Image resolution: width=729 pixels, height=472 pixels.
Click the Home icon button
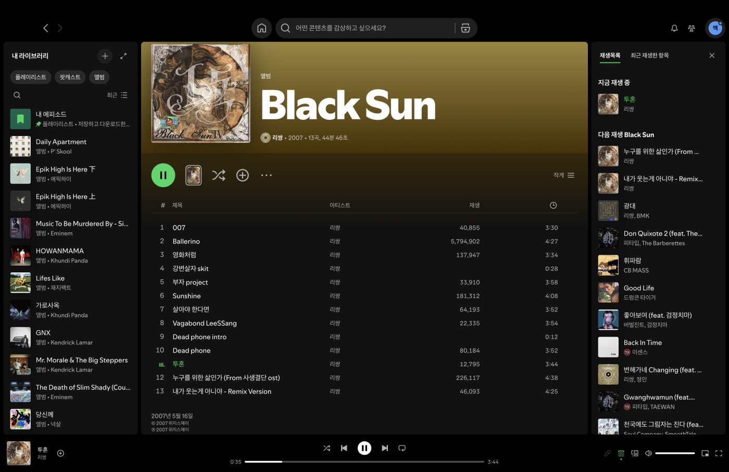pyautogui.click(x=261, y=28)
